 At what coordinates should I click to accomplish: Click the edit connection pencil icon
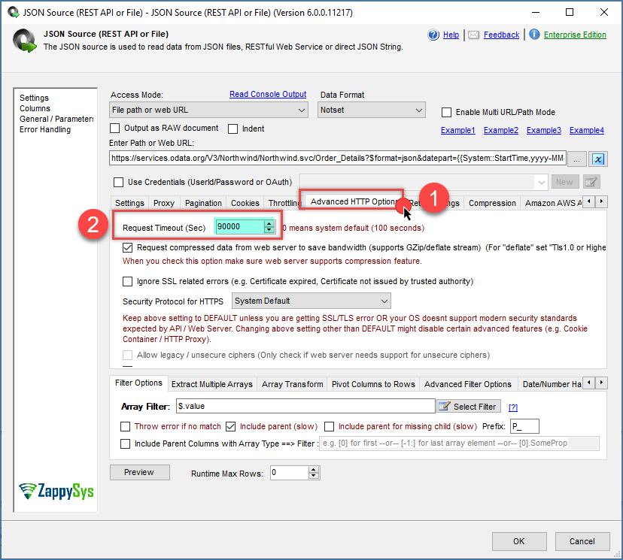(x=591, y=182)
